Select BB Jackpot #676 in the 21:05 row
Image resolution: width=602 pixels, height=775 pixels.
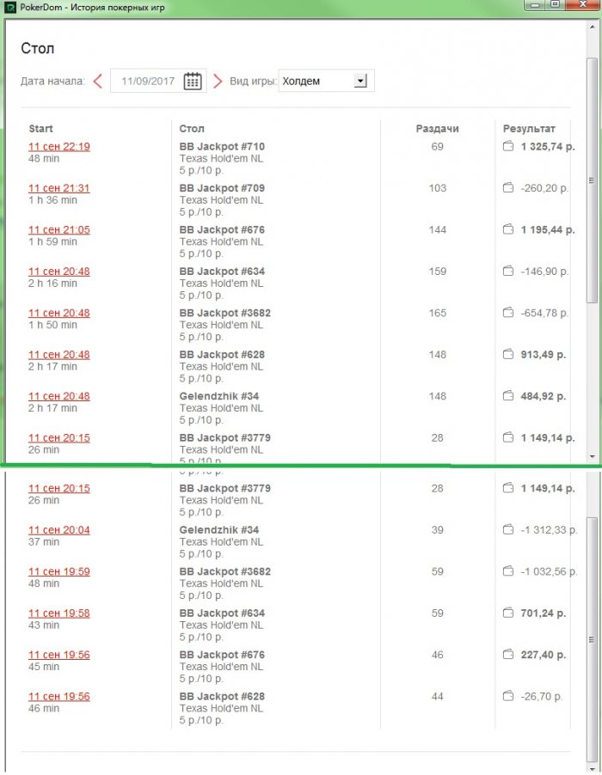[222, 229]
